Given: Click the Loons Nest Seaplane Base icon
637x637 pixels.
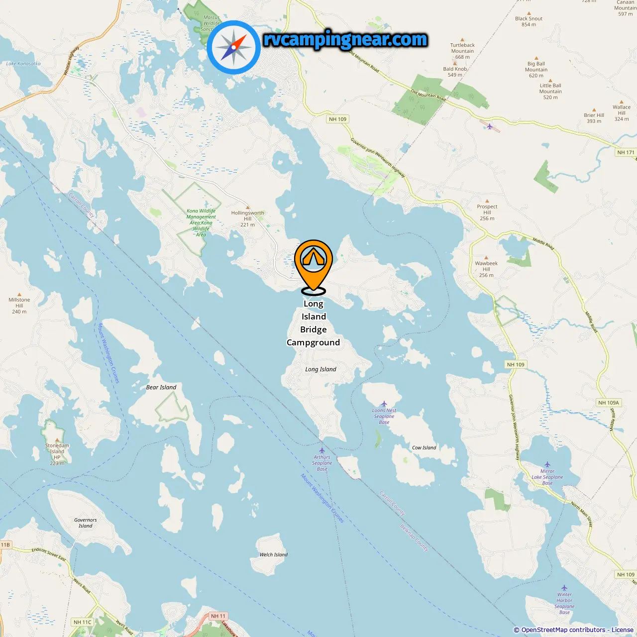Looking at the screenshot, I should pyautogui.click(x=384, y=404).
